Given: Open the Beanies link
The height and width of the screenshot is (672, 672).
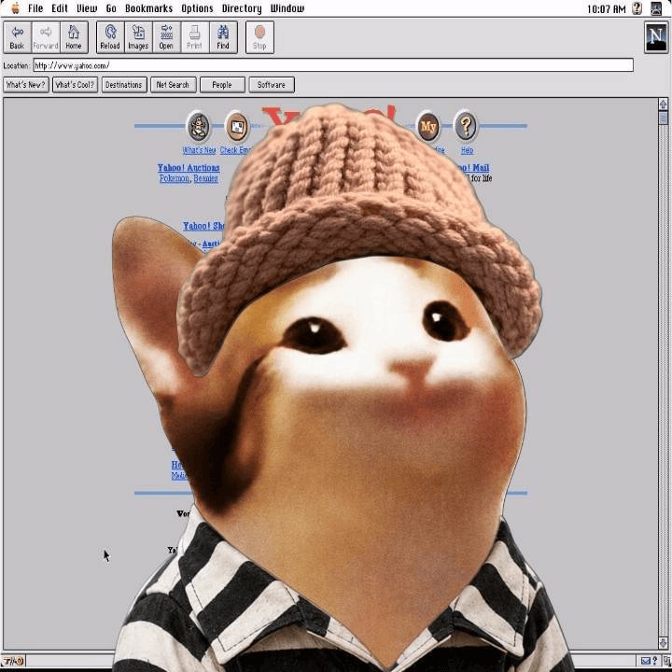Looking at the screenshot, I should coord(205,178).
